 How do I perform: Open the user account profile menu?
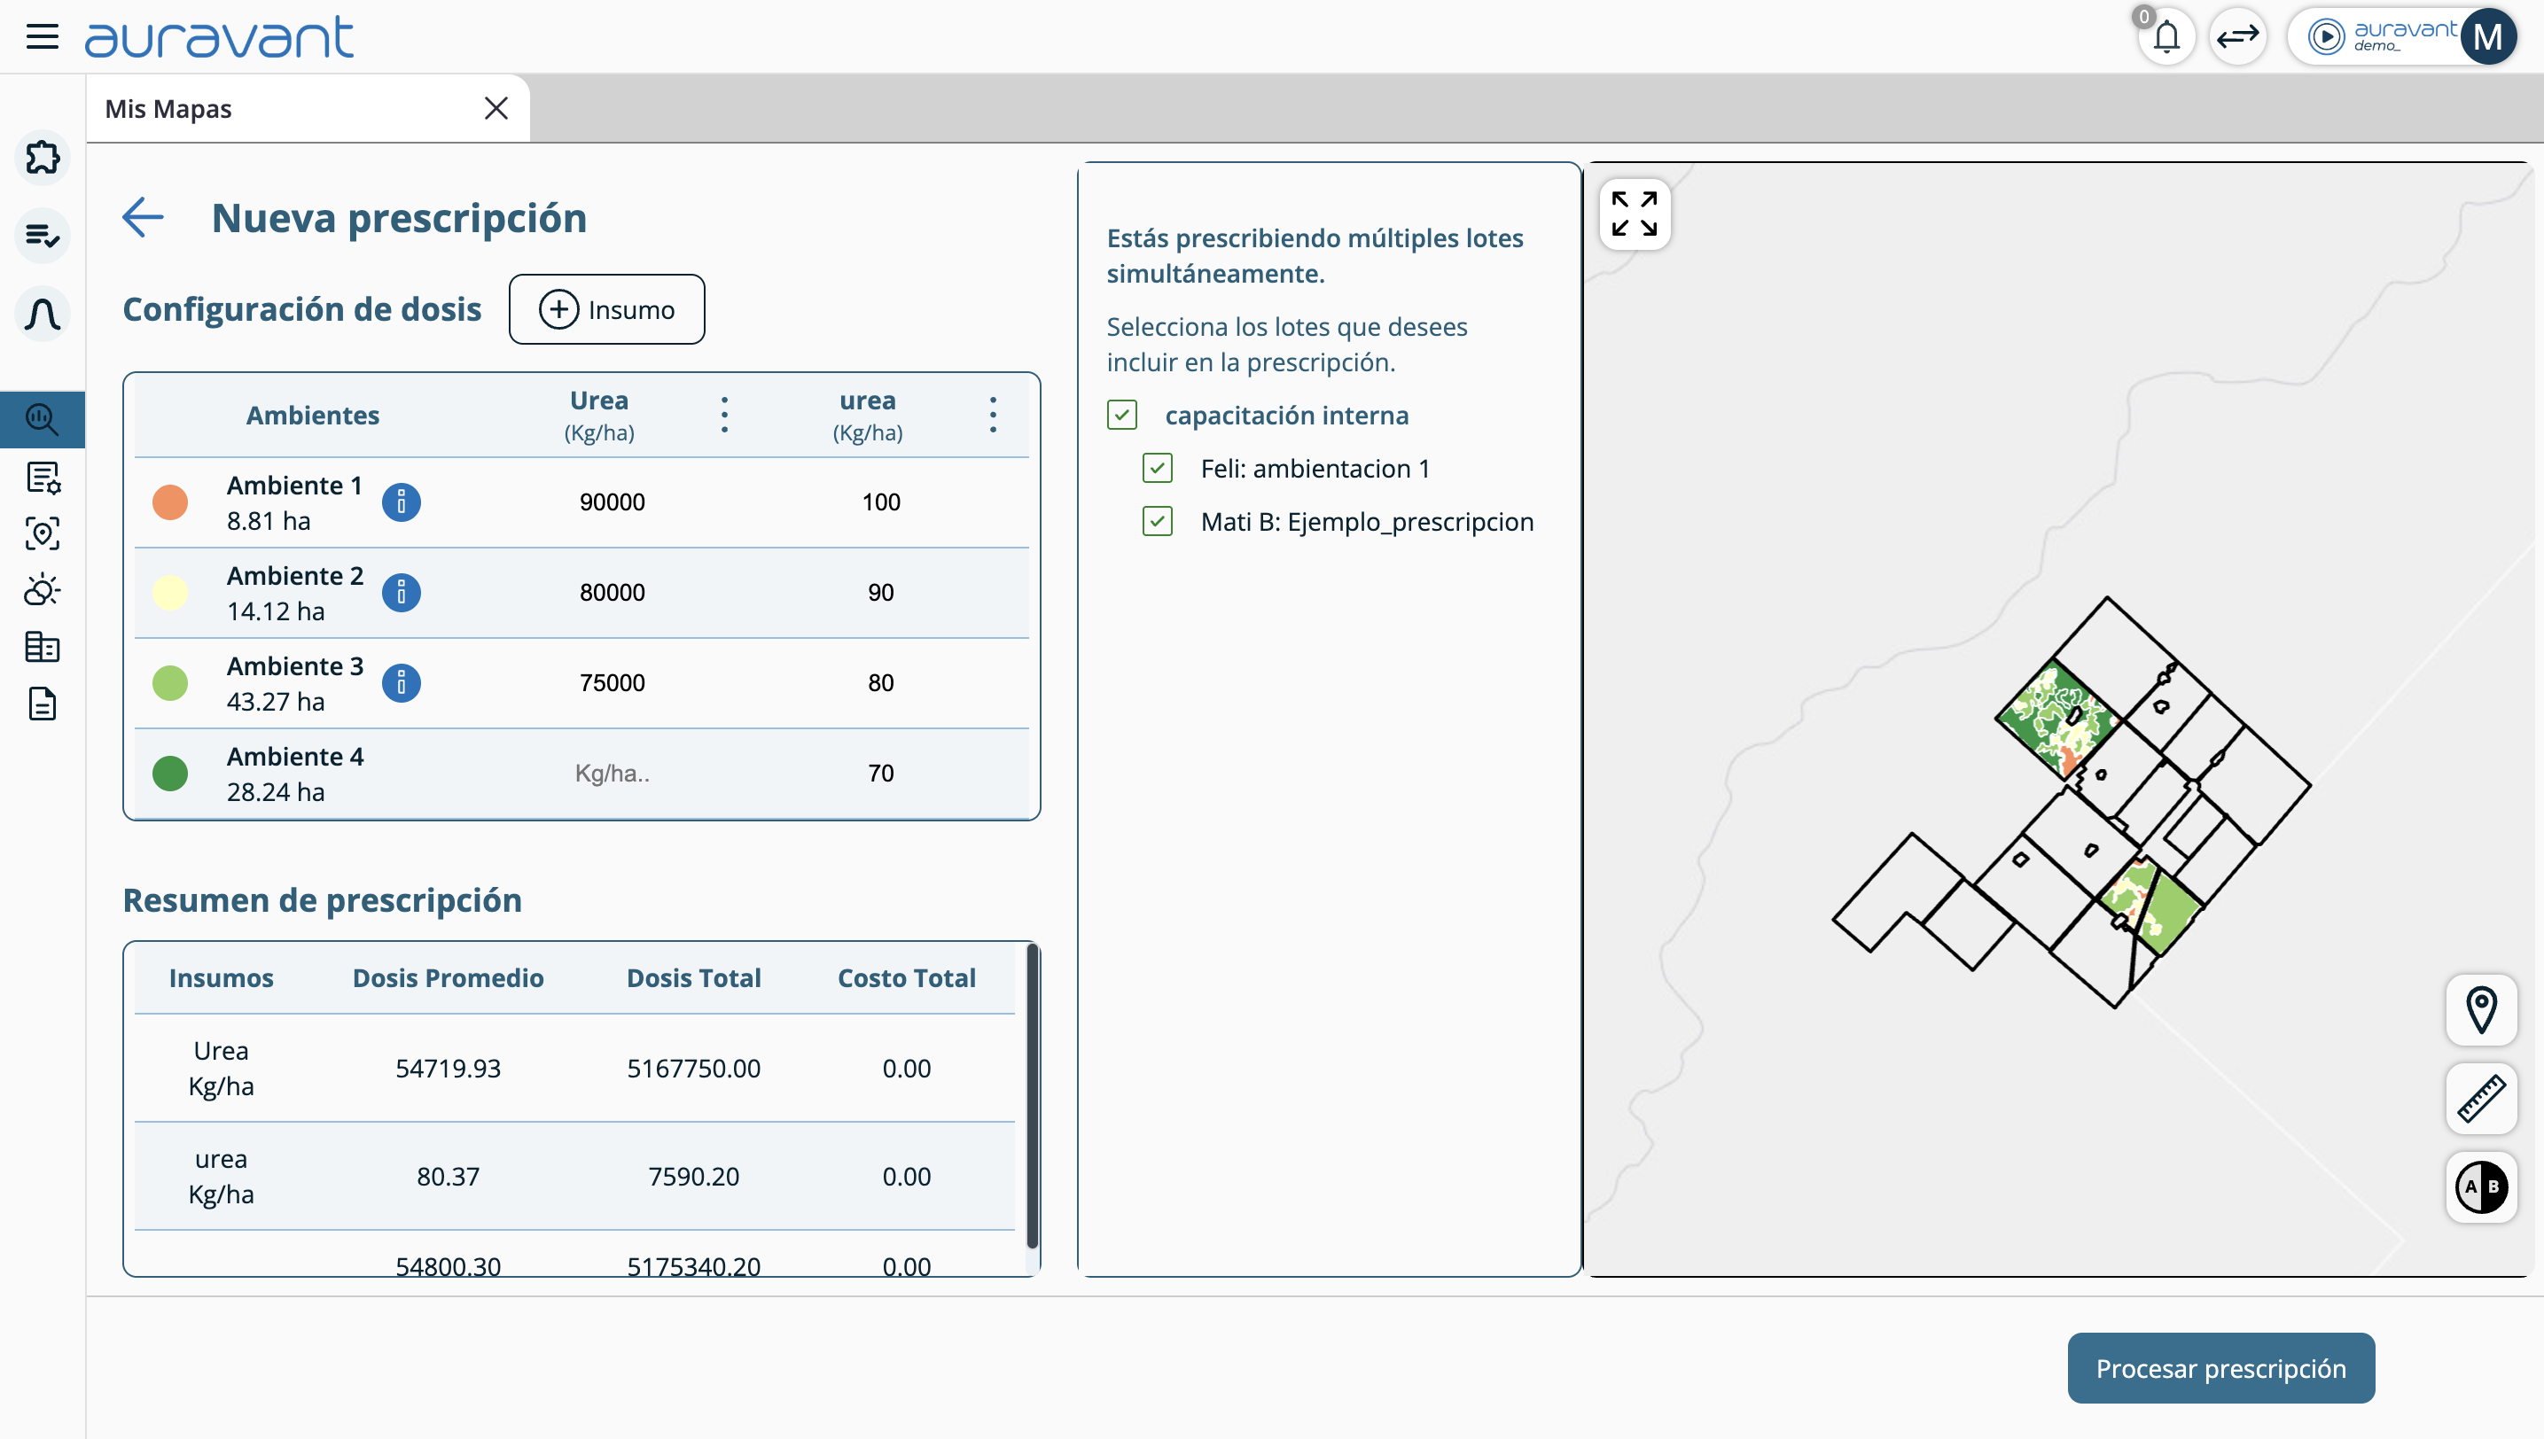point(2487,37)
